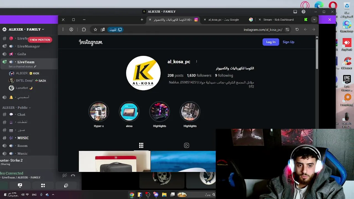
Task: Open Chrome from the taskbar
Action: [132, 195]
